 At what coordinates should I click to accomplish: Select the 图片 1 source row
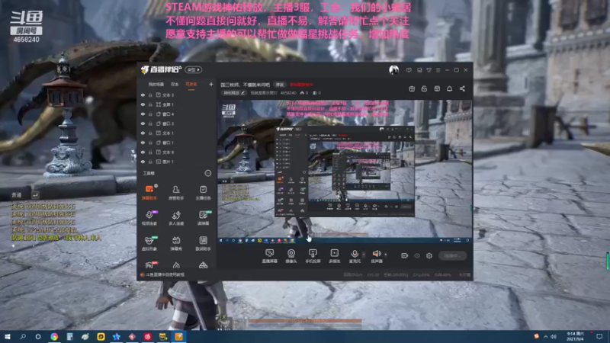click(177, 162)
